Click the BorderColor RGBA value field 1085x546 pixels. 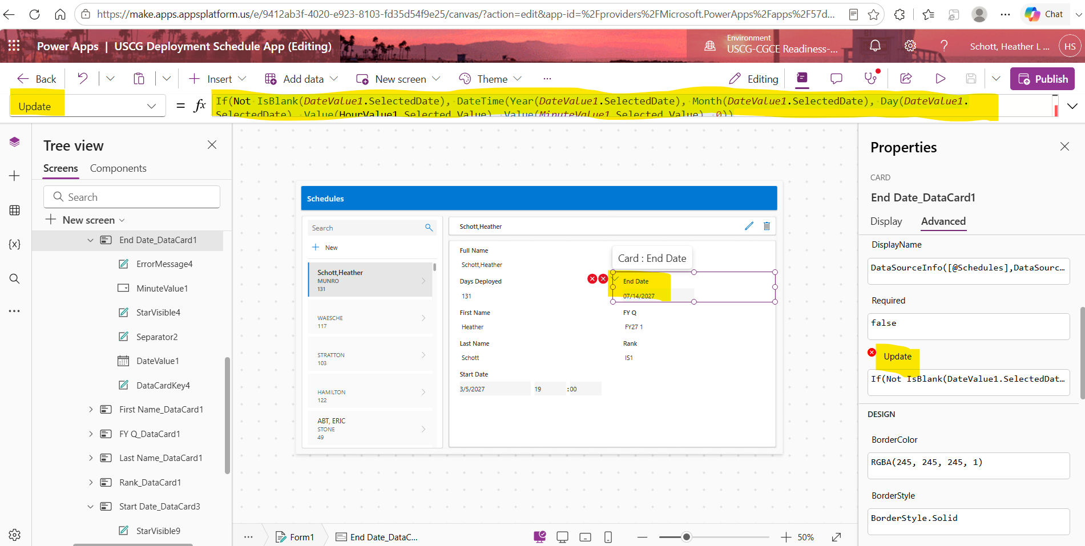(969, 466)
